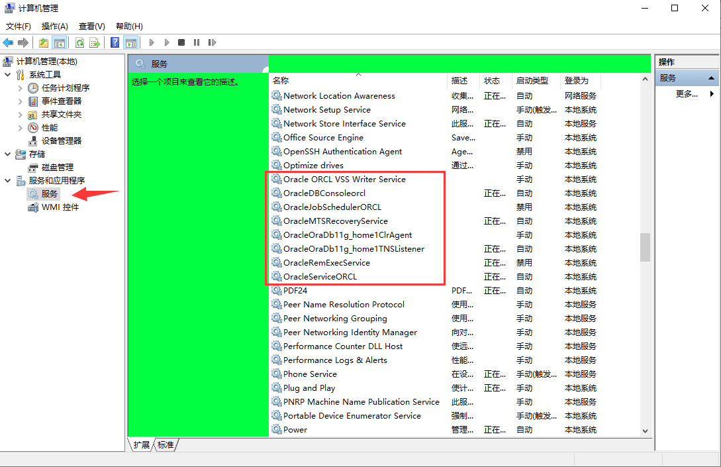Open the 文件(F) menu
The height and width of the screenshot is (467, 721).
tap(19, 26)
